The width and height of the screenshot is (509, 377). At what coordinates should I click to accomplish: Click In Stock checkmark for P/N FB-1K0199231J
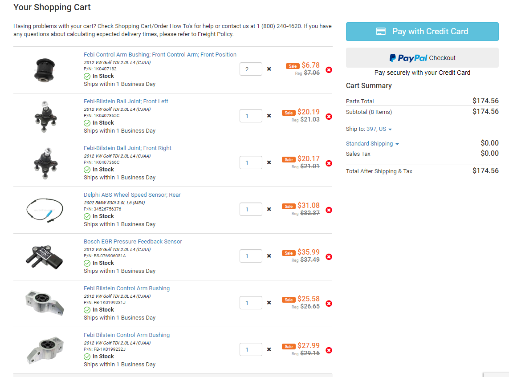pos(87,310)
